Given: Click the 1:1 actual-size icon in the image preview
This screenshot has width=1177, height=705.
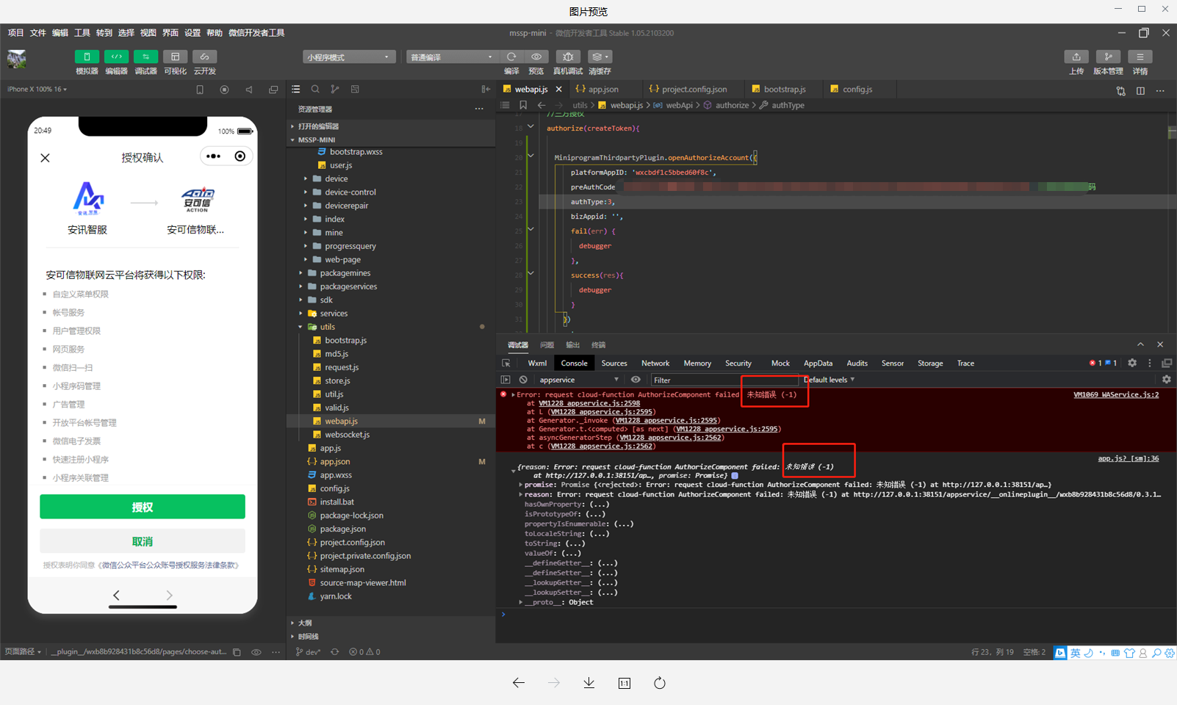Looking at the screenshot, I should (x=625, y=683).
